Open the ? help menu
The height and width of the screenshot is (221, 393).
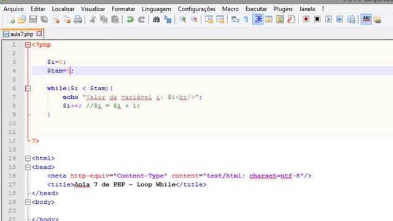point(323,9)
